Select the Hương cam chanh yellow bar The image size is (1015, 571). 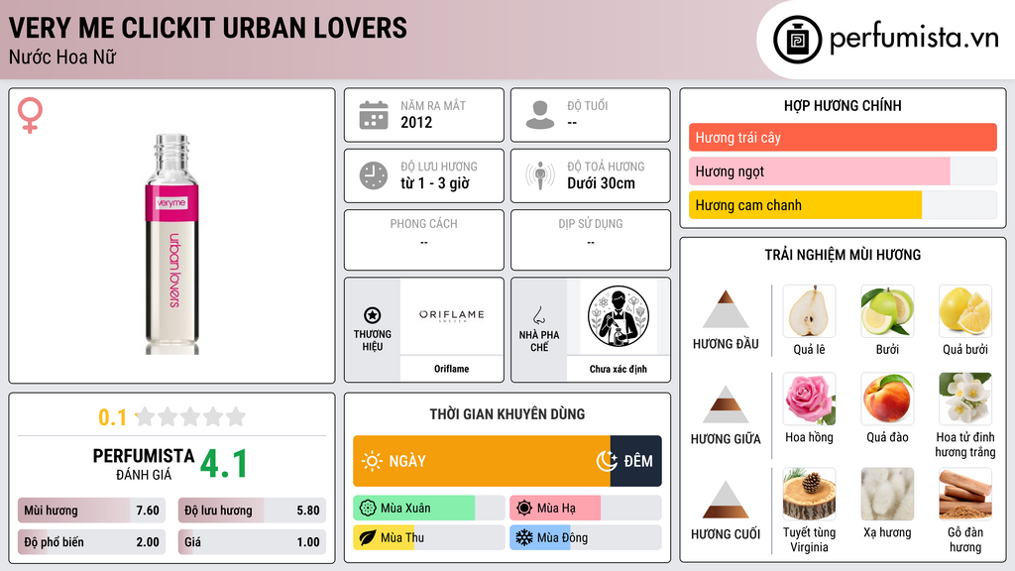(x=805, y=205)
